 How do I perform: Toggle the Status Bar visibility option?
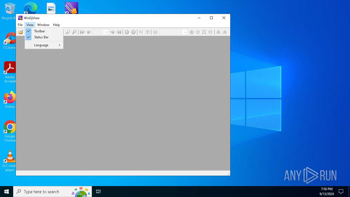pos(44,37)
